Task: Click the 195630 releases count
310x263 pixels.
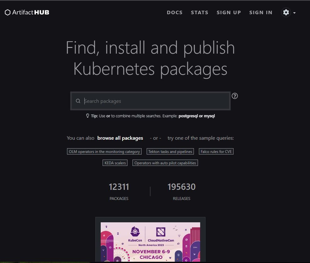Action: tap(182, 187)
